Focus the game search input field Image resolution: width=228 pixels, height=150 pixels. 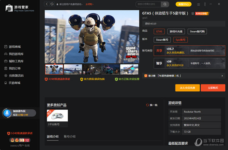[x=148, y=4]
